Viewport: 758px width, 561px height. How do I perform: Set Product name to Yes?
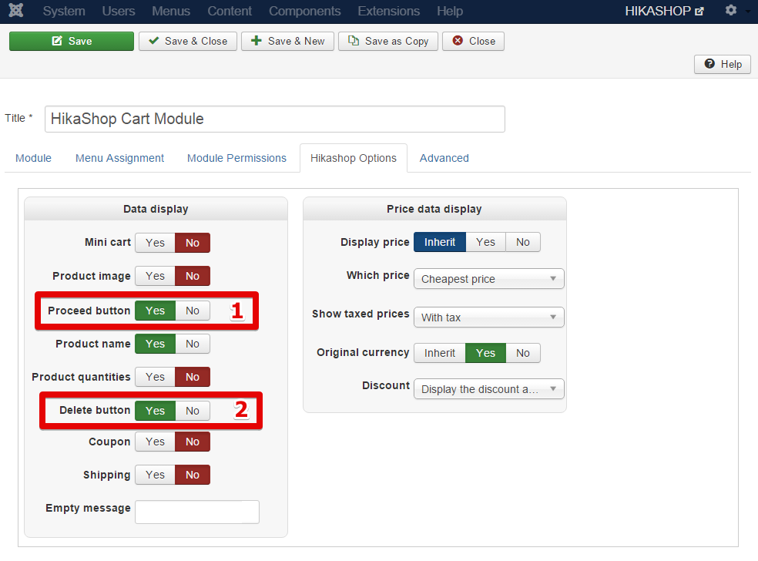tap(155, 344)
